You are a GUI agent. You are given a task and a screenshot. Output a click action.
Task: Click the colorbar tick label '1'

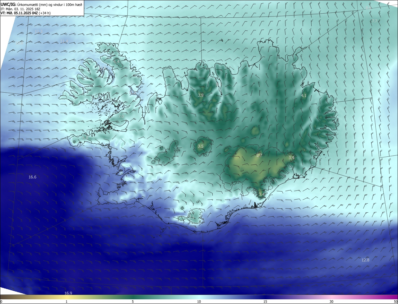(67, 302)
